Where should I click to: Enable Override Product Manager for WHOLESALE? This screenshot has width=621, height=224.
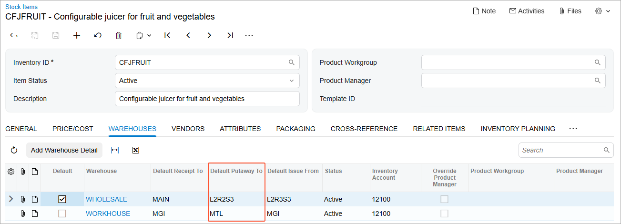tap(445, 199)
